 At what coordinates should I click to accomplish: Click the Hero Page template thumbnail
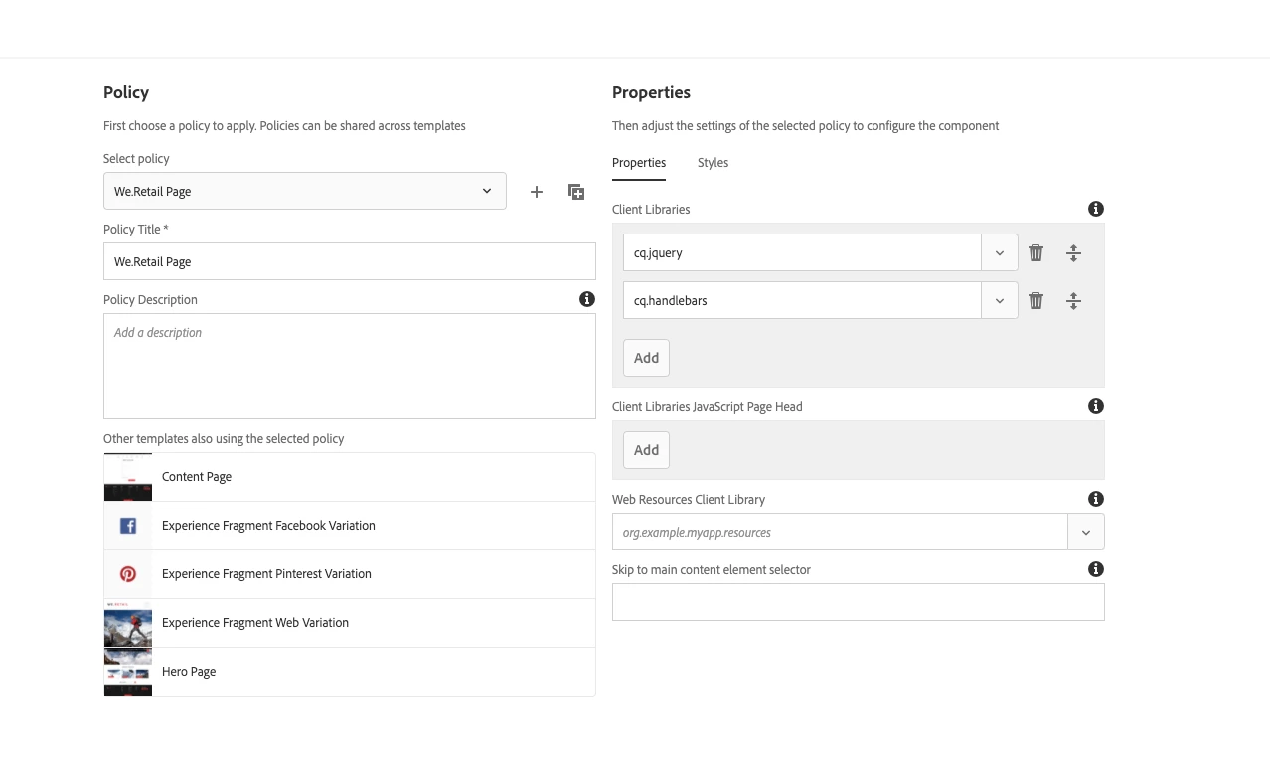pos(128,672)
